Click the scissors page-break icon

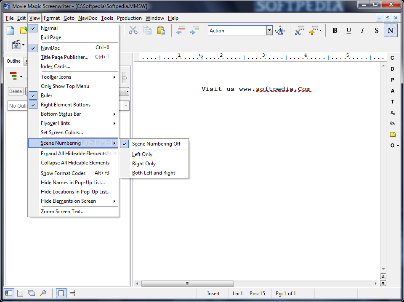click(300, 30)
